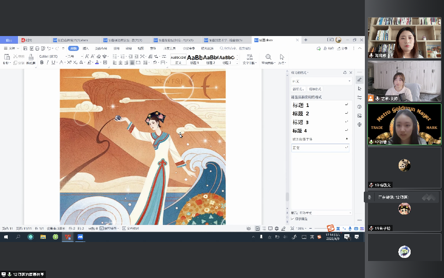Toggle Bold formatting
This screenshot has height=278, width=444.
pos(42,62)
